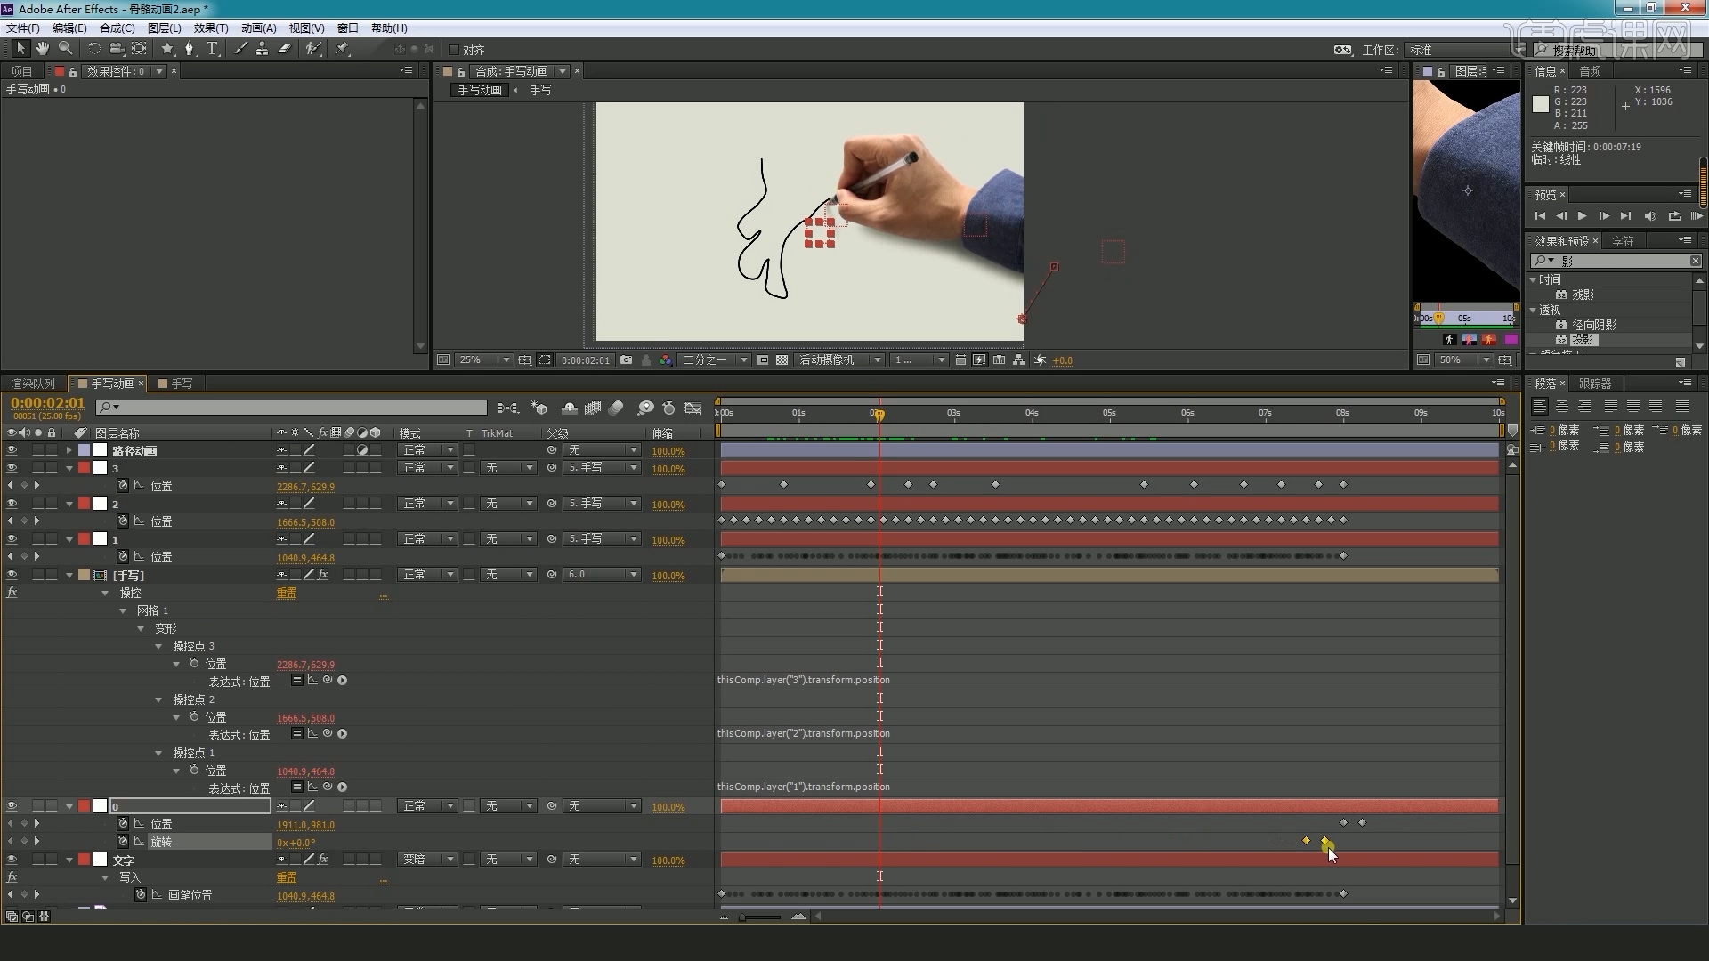Hide the 文字 layer visibility
The width and height of the screenshot is (1709, 961).
click(x=12, y=860)
